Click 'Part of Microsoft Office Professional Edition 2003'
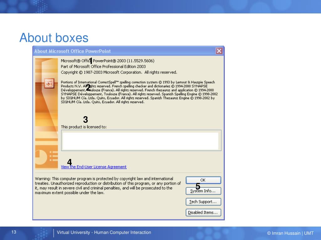 click(103, 67)
